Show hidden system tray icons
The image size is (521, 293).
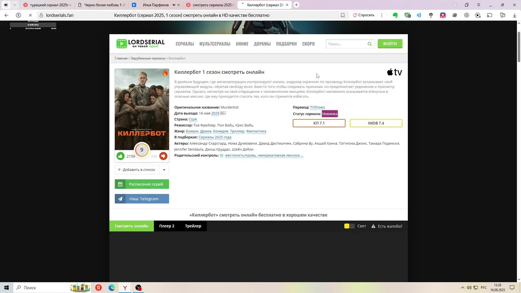pyautogui.click(x=462, y=288)
